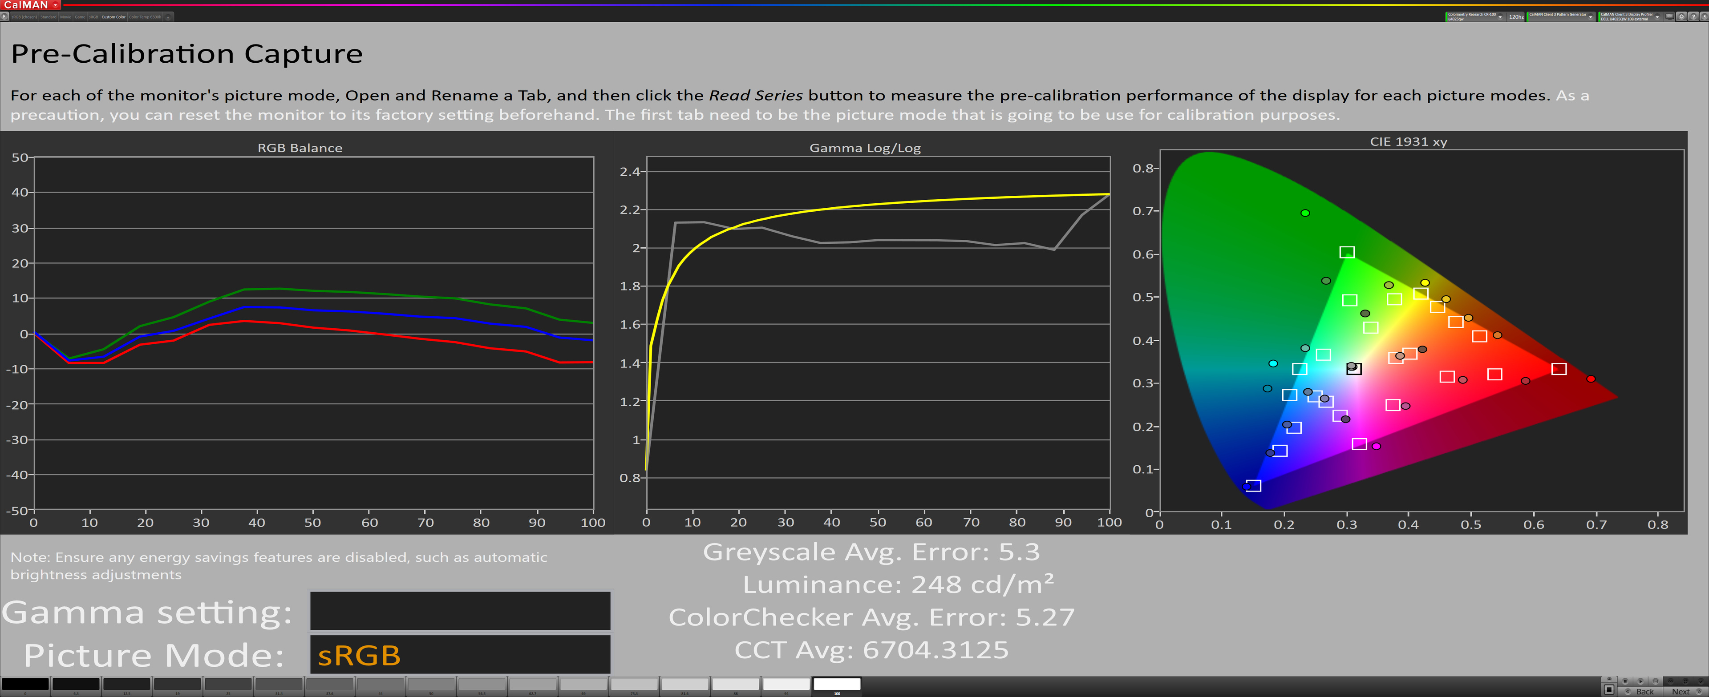Open the settings gear icon
The height and width of the screenshot is (697, 1709).
1681,16
